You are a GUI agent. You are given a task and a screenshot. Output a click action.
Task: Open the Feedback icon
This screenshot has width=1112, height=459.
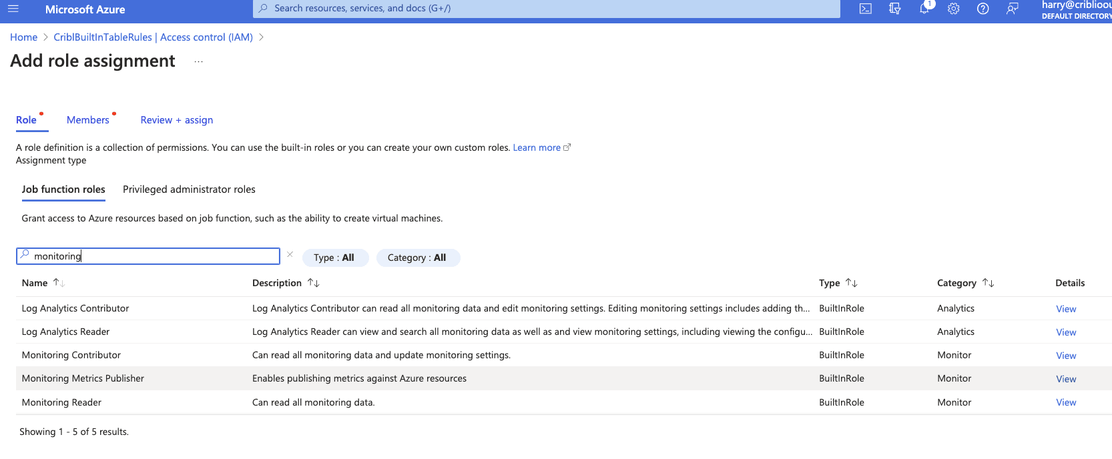pos(1012,9)
